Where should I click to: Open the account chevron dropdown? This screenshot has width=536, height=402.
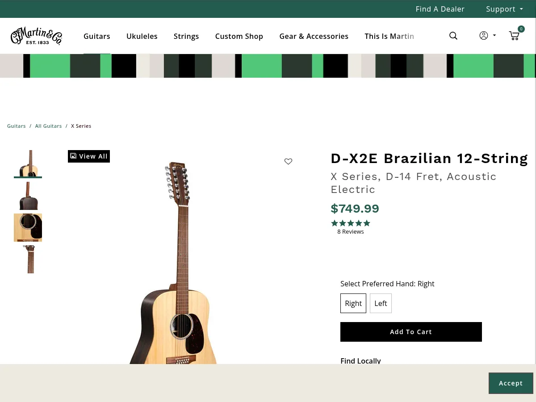tap(494, 35)
